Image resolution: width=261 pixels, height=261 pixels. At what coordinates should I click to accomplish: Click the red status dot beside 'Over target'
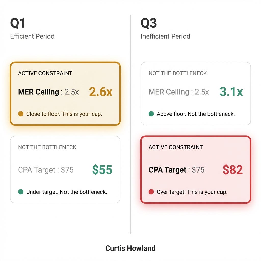[151, 192]
